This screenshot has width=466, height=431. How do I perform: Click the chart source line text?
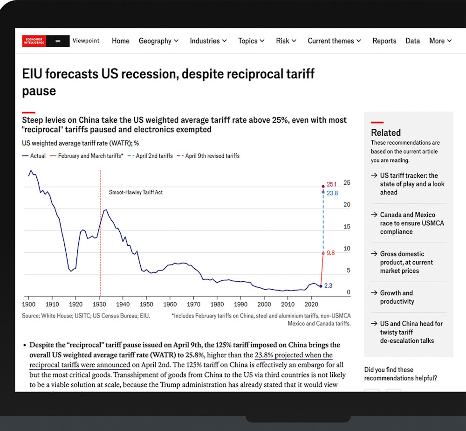(x=86, y=316)
